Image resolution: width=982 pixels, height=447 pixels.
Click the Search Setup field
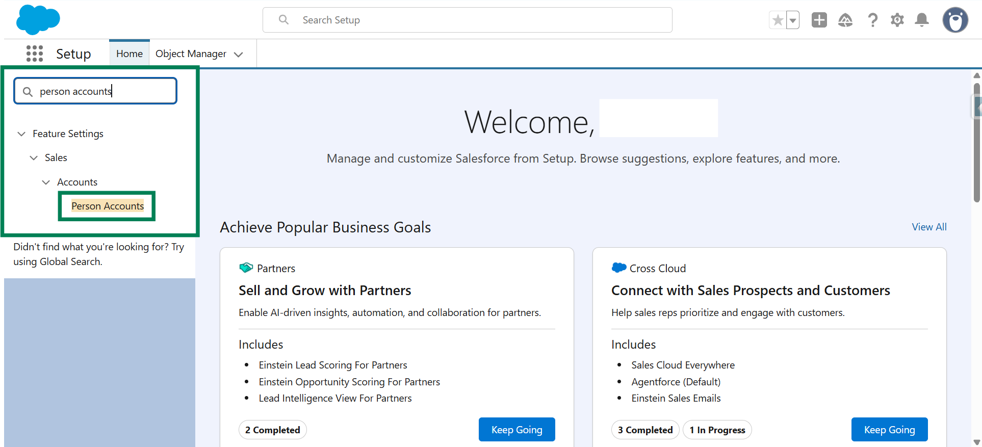[x=467, y=20]
